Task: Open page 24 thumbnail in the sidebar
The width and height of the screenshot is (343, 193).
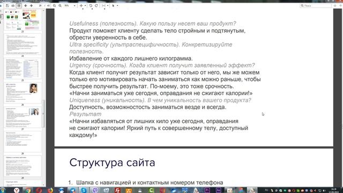Action: coord(23,44)
